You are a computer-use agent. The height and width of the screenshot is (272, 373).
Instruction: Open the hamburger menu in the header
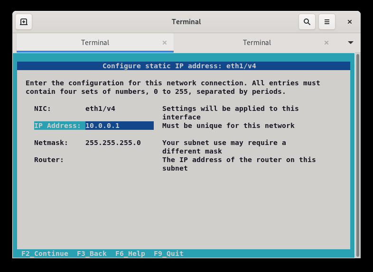(x=327, y=22)
